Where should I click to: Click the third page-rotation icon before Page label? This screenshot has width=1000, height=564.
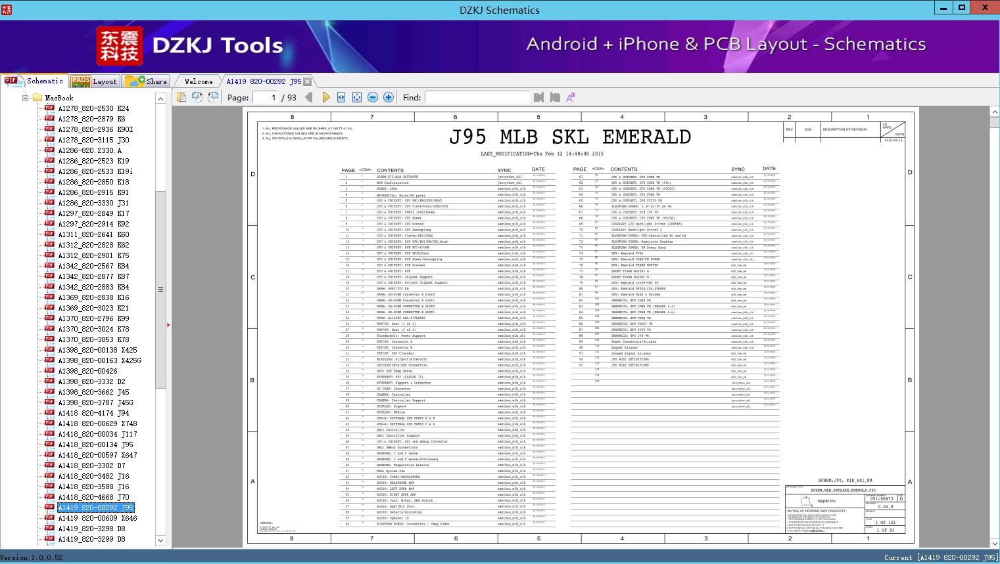(212, 97)
